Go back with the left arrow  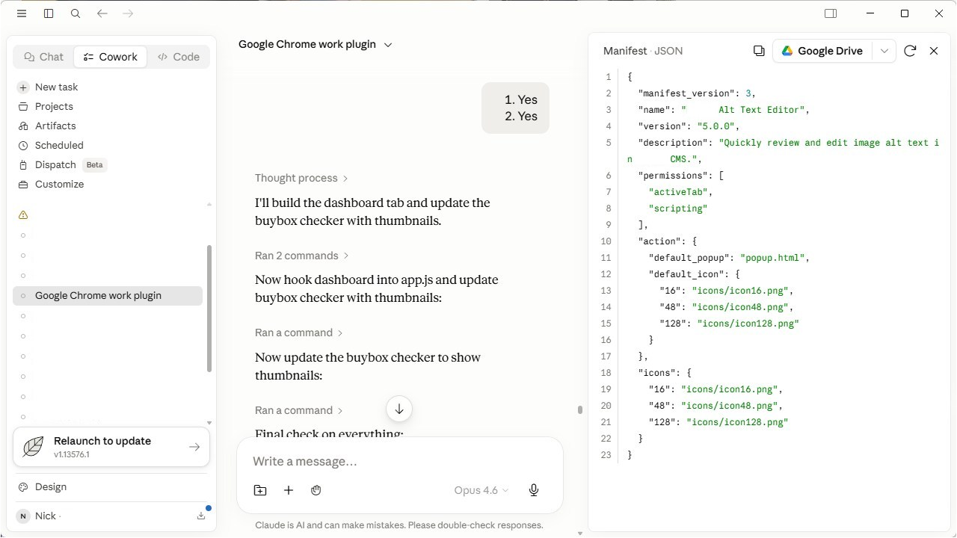point(102,13)
